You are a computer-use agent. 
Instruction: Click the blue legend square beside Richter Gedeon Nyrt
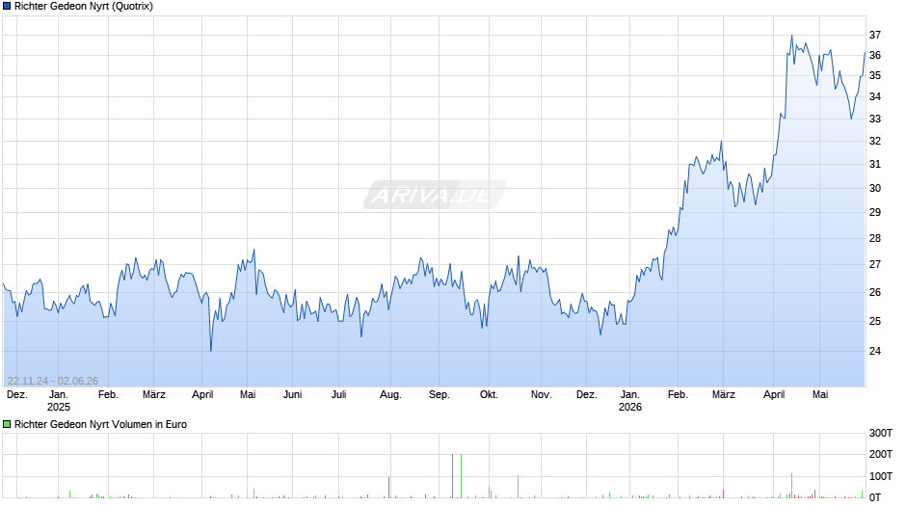7,7
